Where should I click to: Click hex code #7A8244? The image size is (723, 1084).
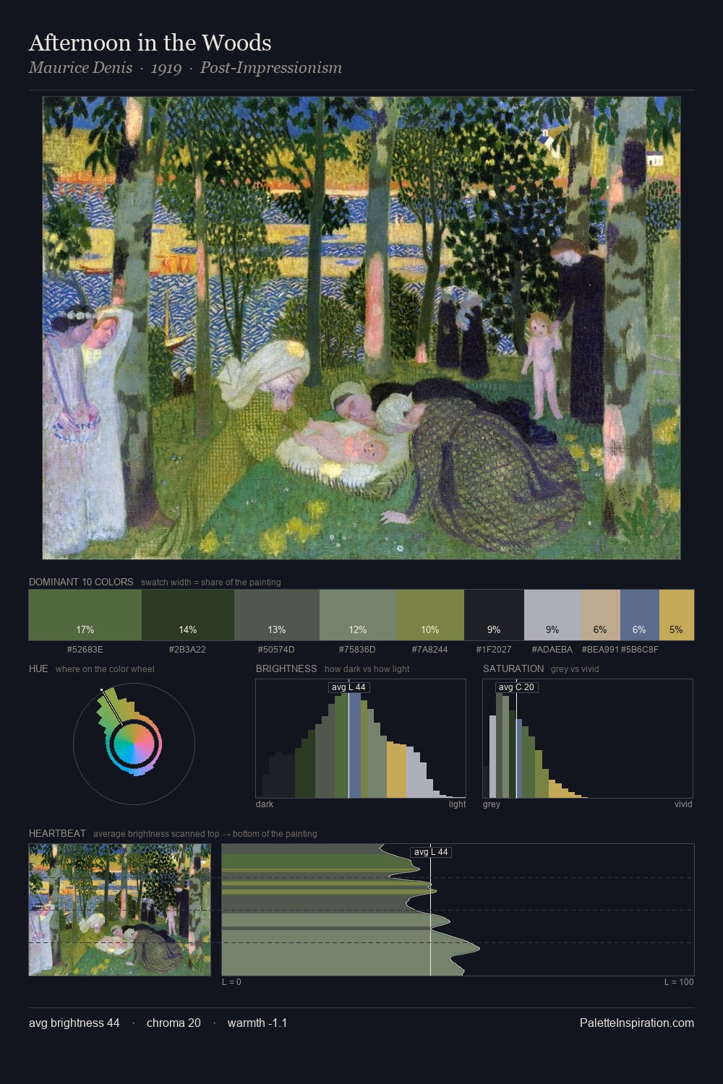[x=430, y=650]
